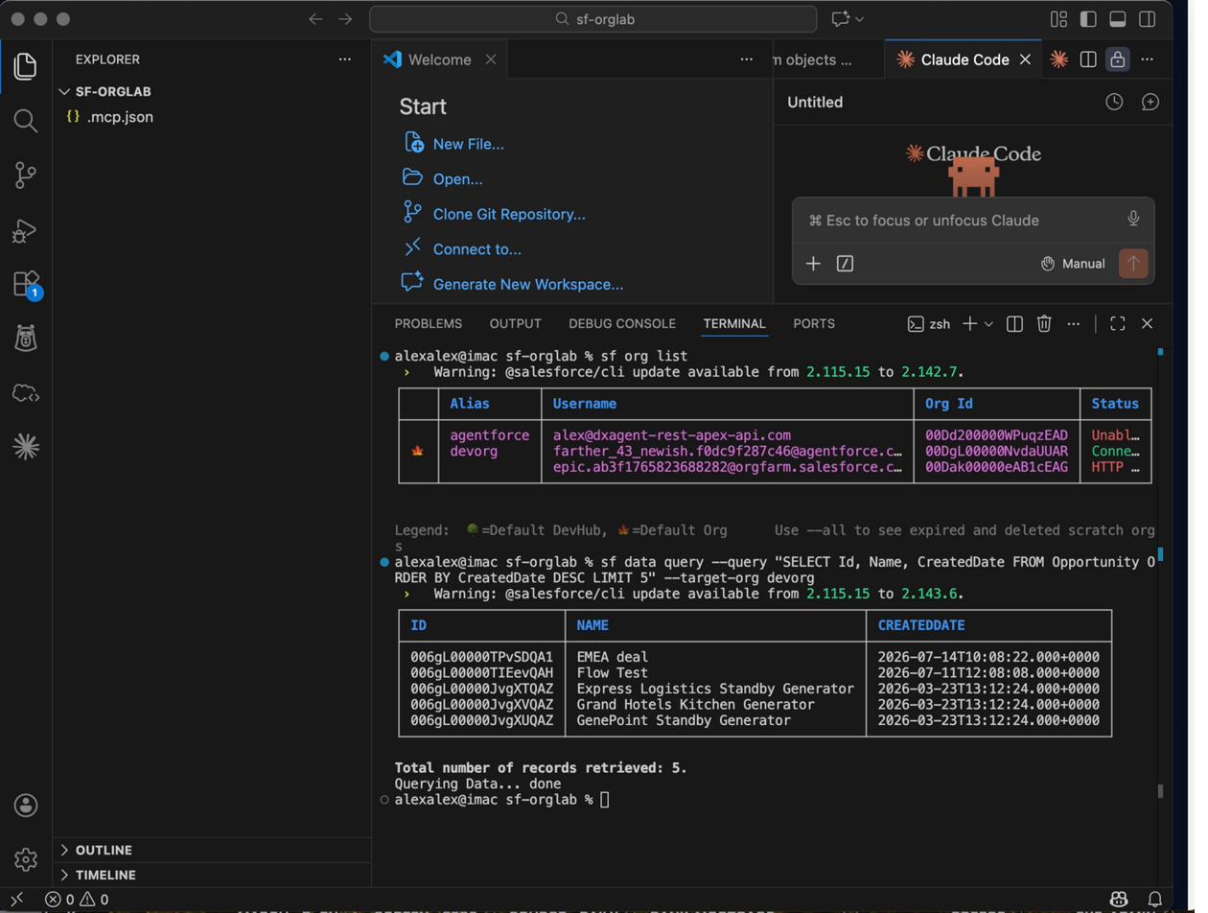Close the Claude Code tab
1208x913 pixels.
click(x=1025, y=59)
